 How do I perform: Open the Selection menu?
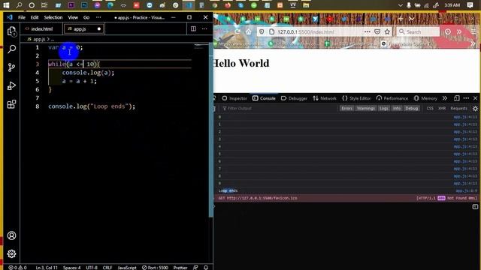point(53,17)
